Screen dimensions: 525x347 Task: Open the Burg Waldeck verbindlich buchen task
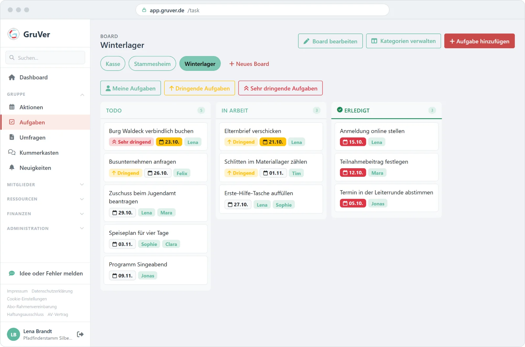tap(156, 136)
